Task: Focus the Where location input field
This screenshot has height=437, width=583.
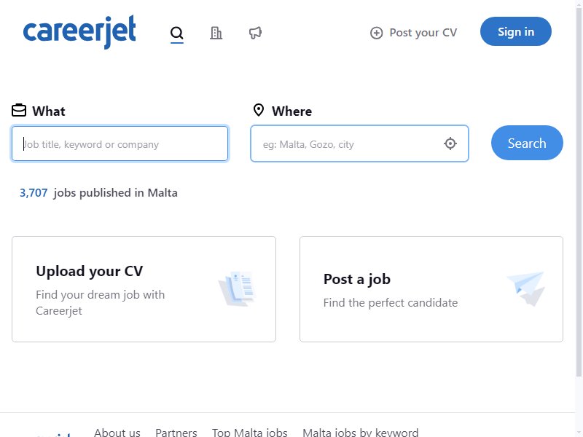Action: point(359,143)
